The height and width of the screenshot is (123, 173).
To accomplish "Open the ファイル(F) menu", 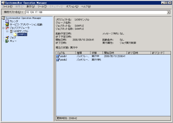I will pyautogui.click(x=7, y=6).
